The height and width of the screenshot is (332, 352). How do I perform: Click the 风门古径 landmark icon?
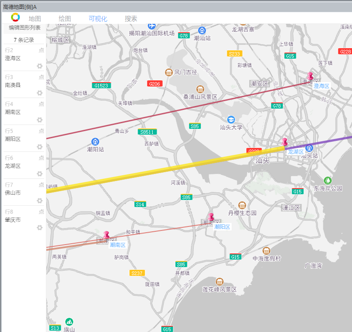click(169, 72)
